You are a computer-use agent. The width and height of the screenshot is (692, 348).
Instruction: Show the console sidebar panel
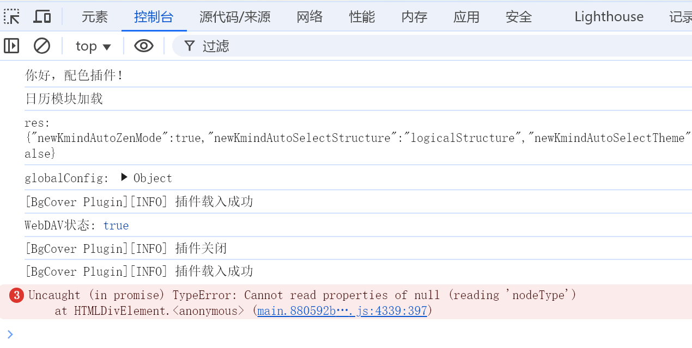[11, 46]
